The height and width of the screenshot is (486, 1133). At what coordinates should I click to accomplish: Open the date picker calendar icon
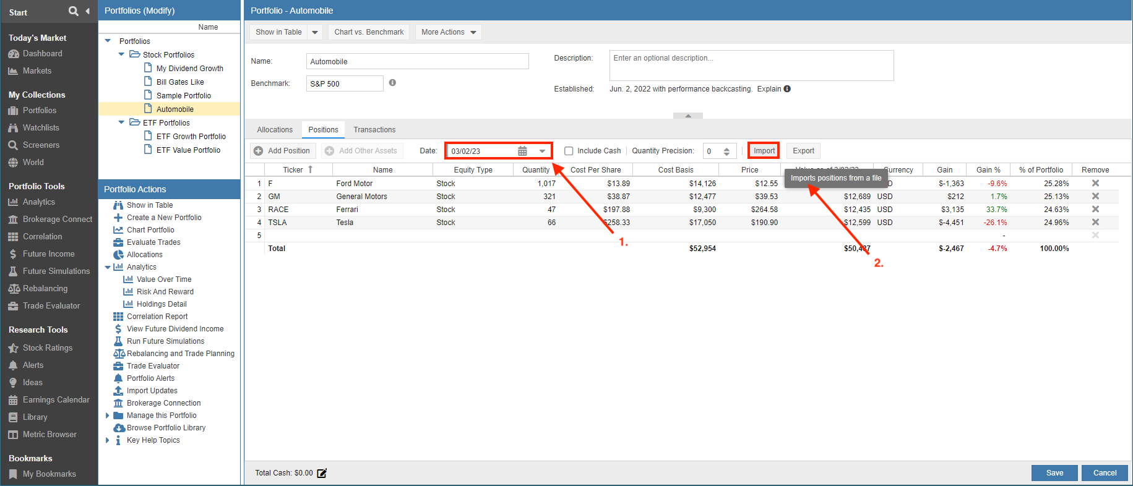coord(522,151)
